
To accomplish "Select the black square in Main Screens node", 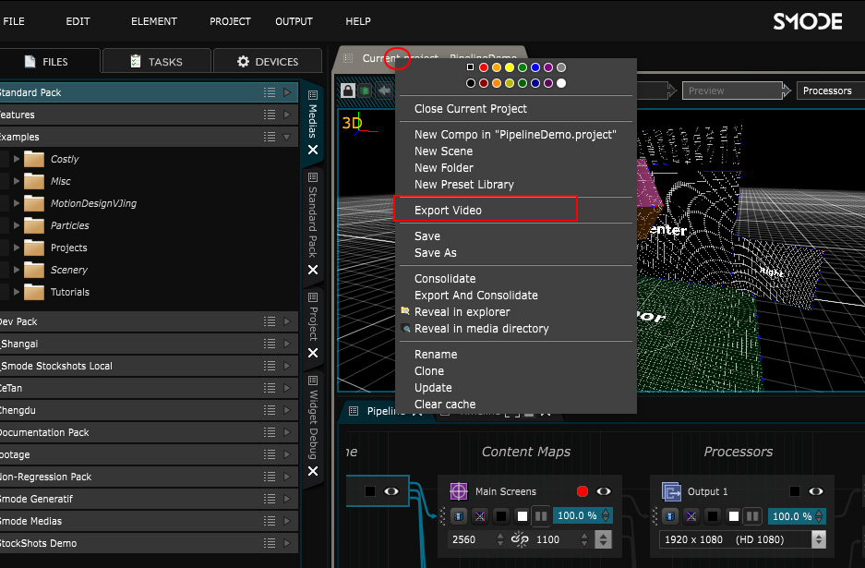I will (x=501, y=516).
